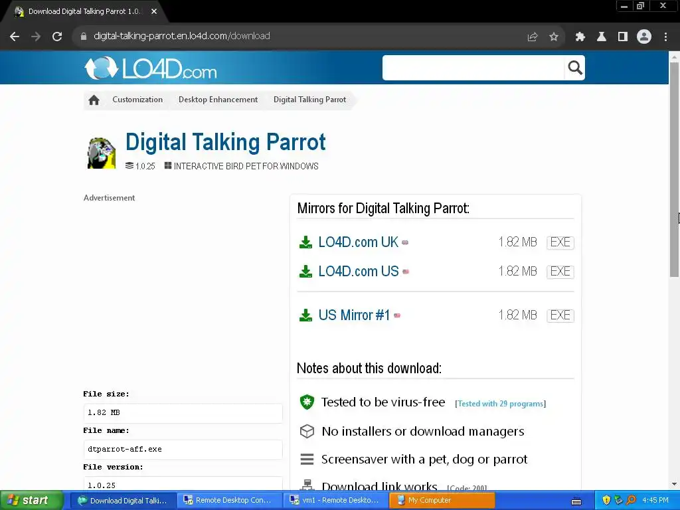The height and width of the screenshot is (510, 680).
Task: Click the File version field 1.0.25
Action: [x=183, y=484]
